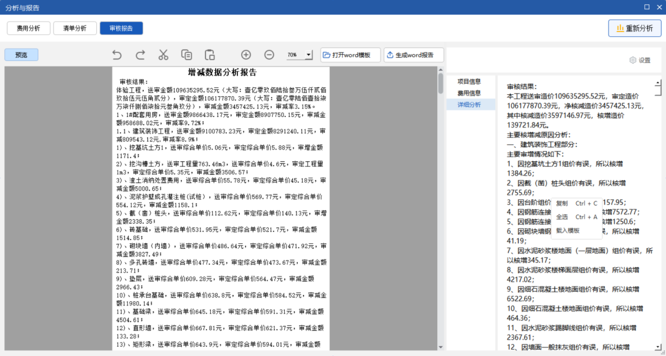Click preview scrollbar up arrow
The height and width of the screenshot is (356, 666).
[441, 70]
